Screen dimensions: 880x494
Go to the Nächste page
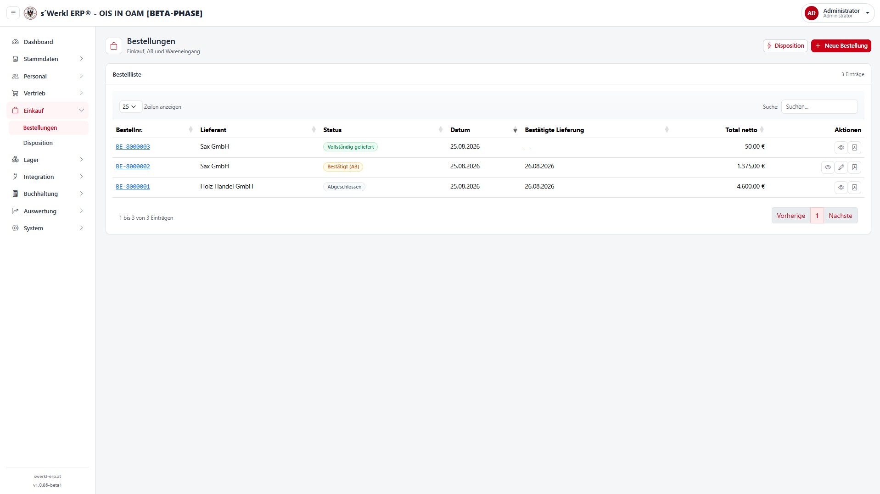(x=840, y=216)
